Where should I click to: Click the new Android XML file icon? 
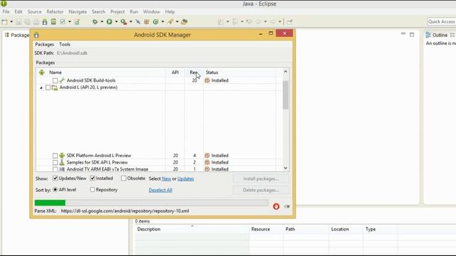point(77,22)
